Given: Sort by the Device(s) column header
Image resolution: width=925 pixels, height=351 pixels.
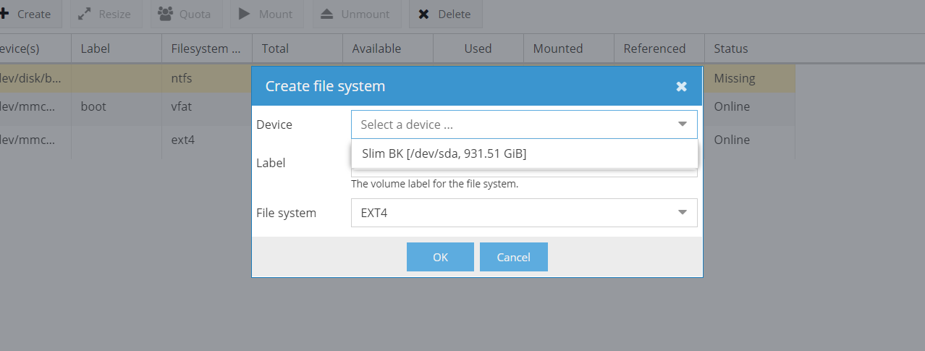Looking at the screenshot, I should pyautogui.click(x=35, y=48).
